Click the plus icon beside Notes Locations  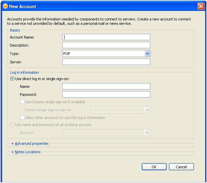[x=12, y=152]
